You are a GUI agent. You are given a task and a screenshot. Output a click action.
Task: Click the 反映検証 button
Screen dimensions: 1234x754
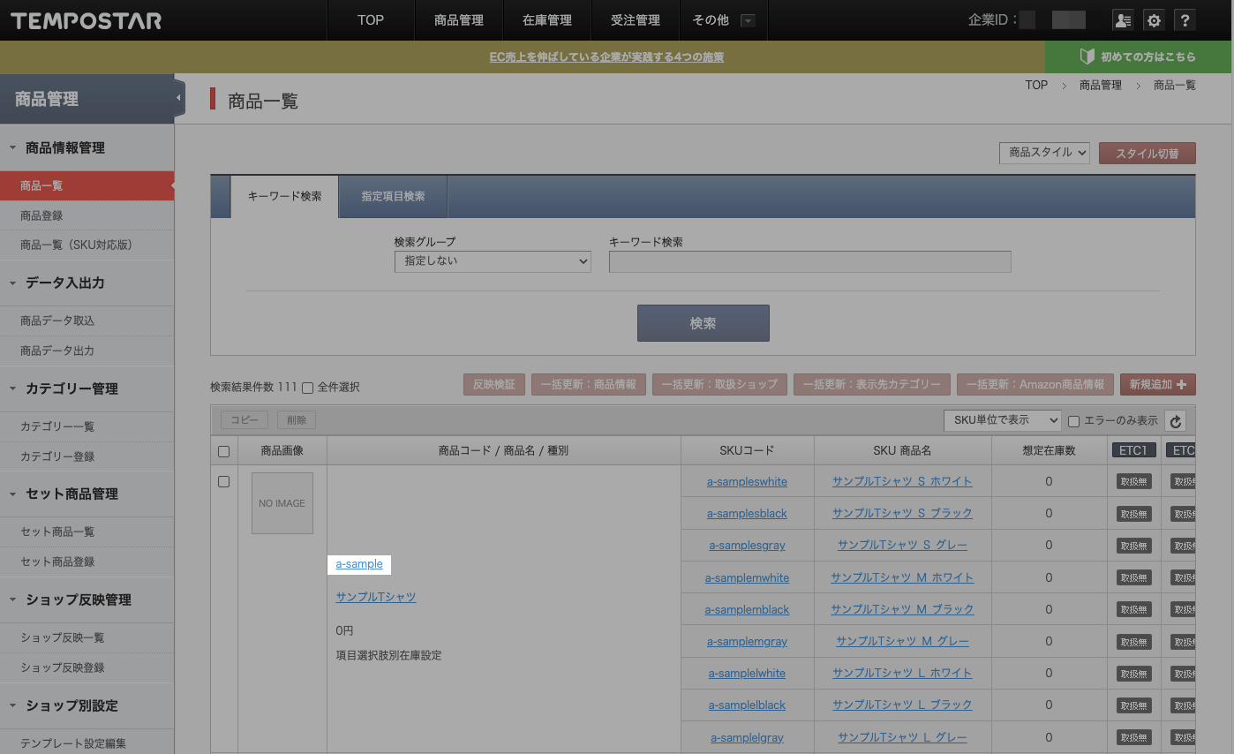[494, 384]
